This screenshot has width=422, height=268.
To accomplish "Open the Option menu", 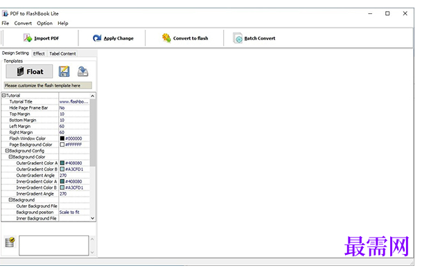I will (44, 24).
